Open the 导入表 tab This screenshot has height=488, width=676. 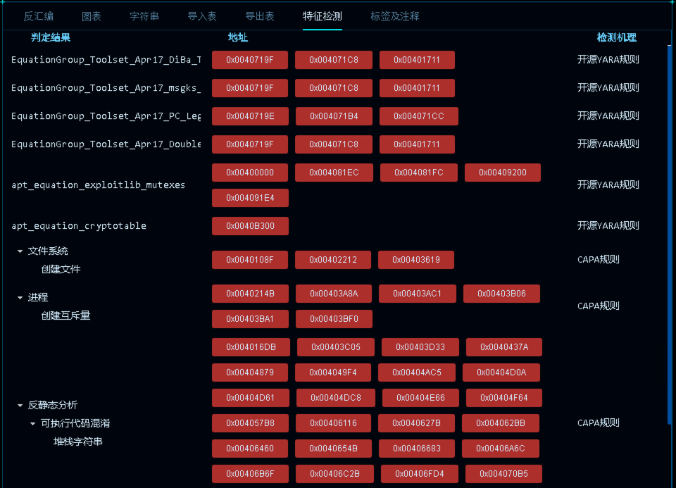click(x=202, y=16)
